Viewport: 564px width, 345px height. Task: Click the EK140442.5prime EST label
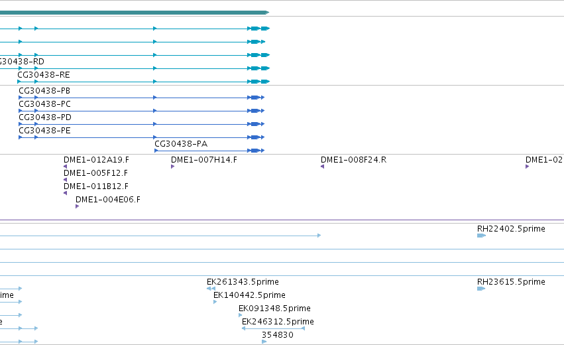249,295
